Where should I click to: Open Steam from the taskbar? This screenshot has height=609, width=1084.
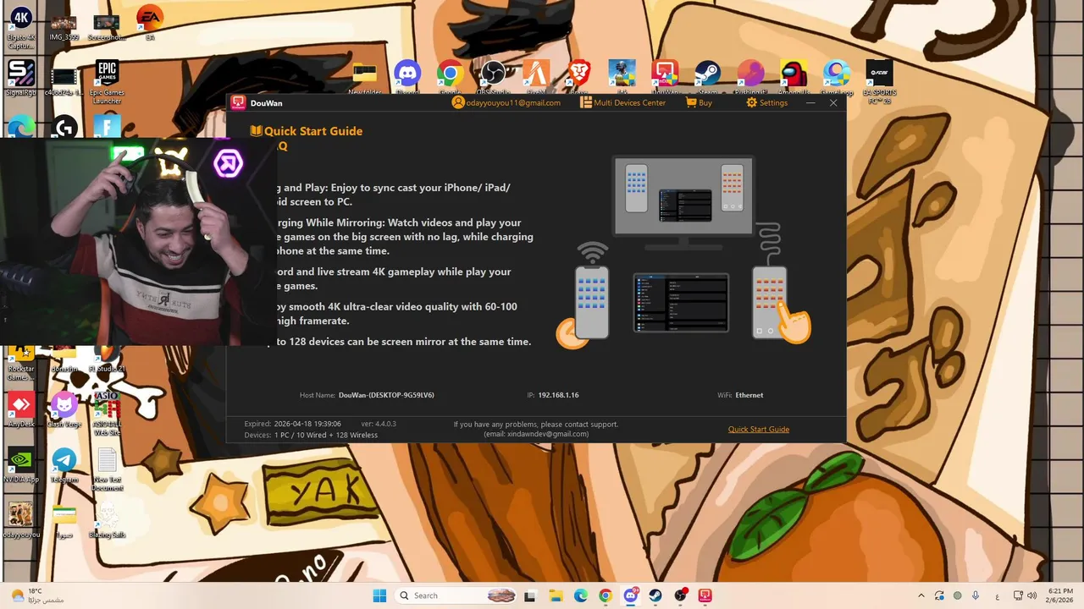click(x=655, y=595)
